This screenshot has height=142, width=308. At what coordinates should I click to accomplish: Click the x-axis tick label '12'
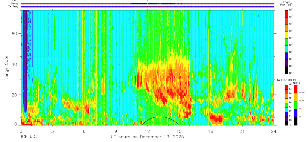coord(147,131)
